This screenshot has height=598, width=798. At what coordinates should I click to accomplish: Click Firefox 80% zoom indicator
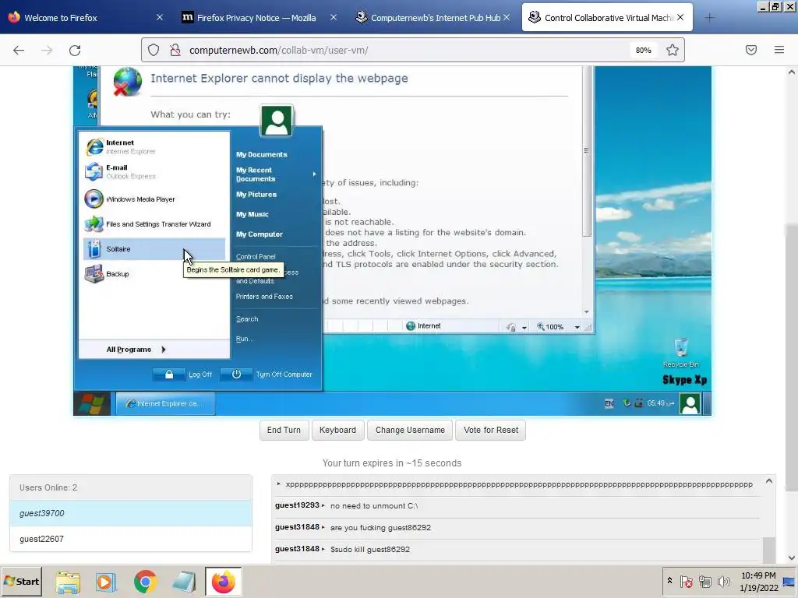643,50
